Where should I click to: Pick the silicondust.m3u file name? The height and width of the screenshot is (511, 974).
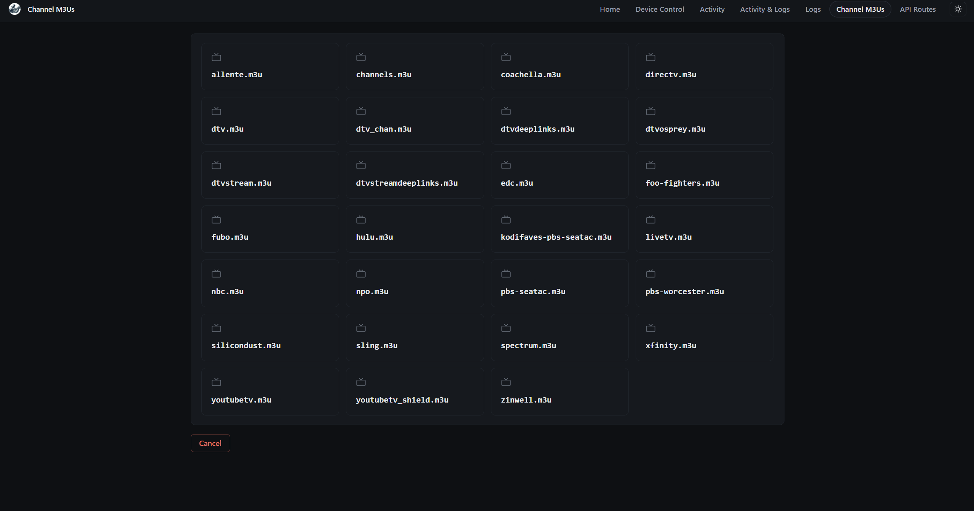246,345
